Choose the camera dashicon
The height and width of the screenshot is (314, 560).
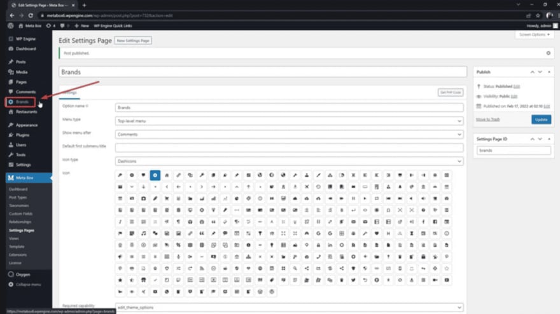point(143,198)
